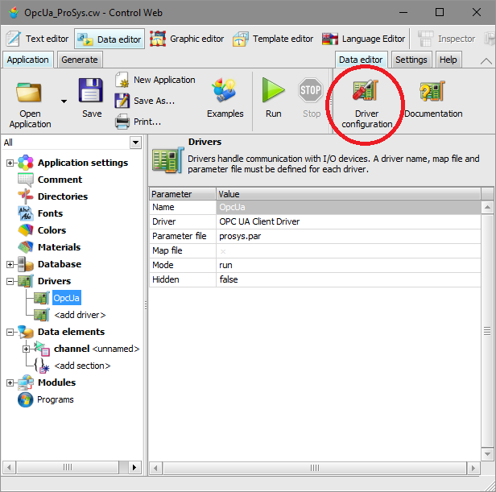Select the Modules tree item
This screenshot has height=492, width=496.
pyautogui.click(x=56, y=382)
